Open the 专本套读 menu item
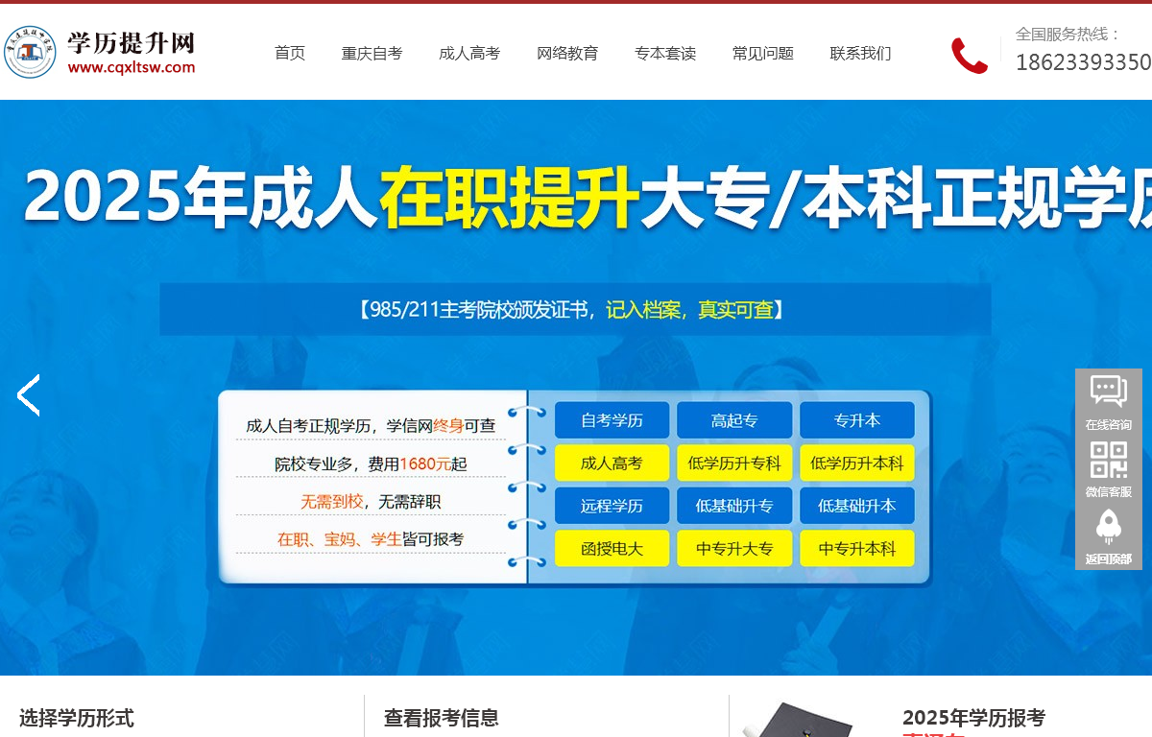 (x=666, y=55)
